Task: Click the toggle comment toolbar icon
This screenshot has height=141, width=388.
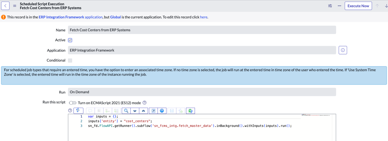Action: point(90,111)
